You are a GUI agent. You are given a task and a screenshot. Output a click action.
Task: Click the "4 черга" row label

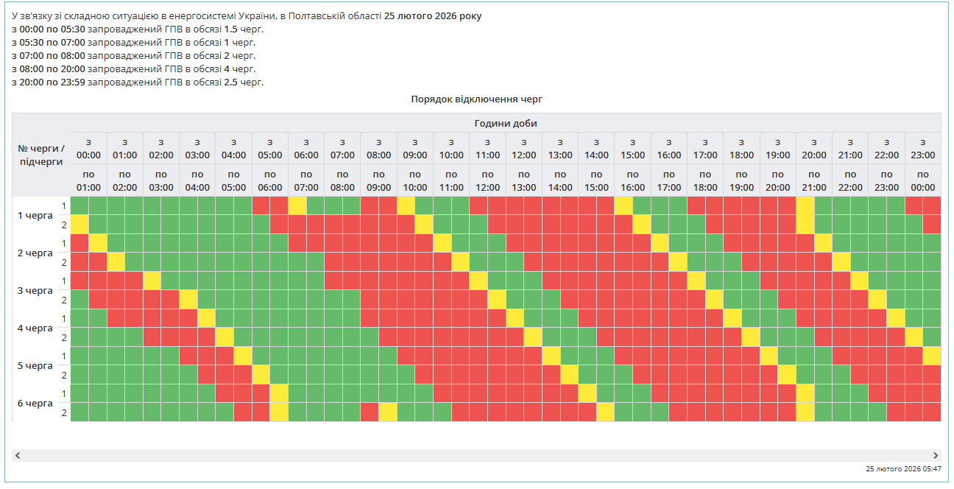pyautogui.click(x=35, y=328)
